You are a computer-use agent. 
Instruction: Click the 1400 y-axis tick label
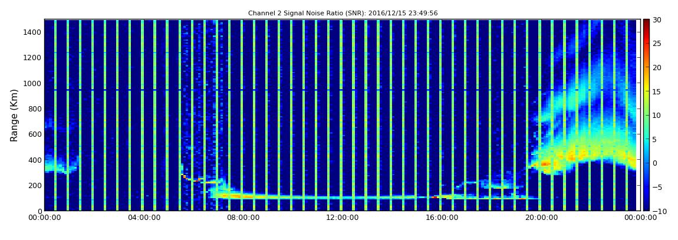(x=33, y=32)
